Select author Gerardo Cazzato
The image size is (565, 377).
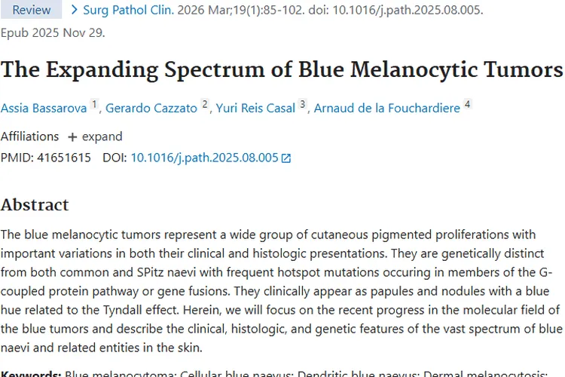[151, 108]
